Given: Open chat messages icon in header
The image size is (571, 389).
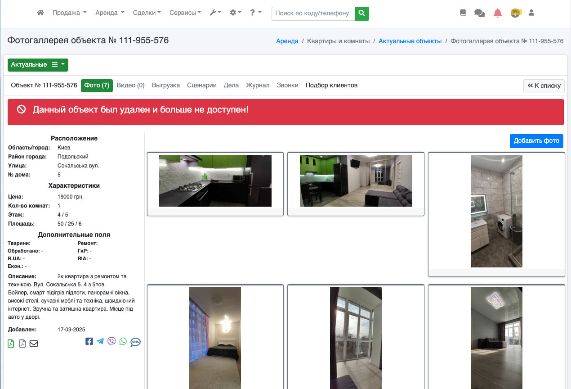Looking at the screenshot, I should point(479,13).
